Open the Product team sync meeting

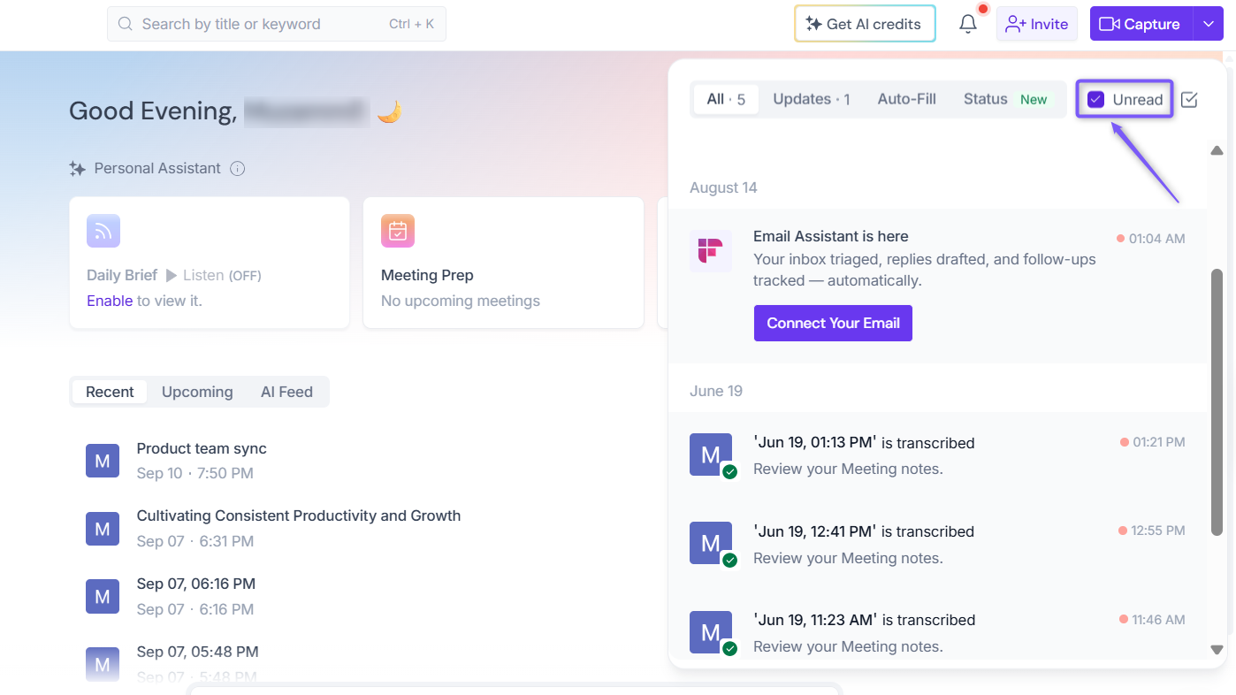tap(202, 448)
